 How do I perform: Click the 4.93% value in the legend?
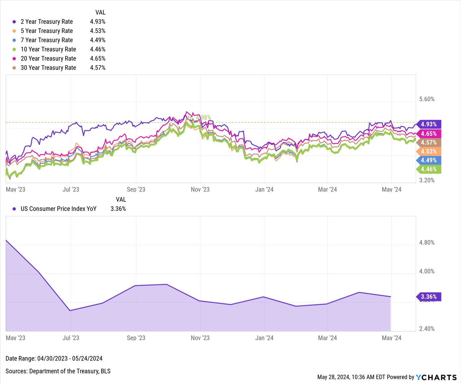click(98, 22)
